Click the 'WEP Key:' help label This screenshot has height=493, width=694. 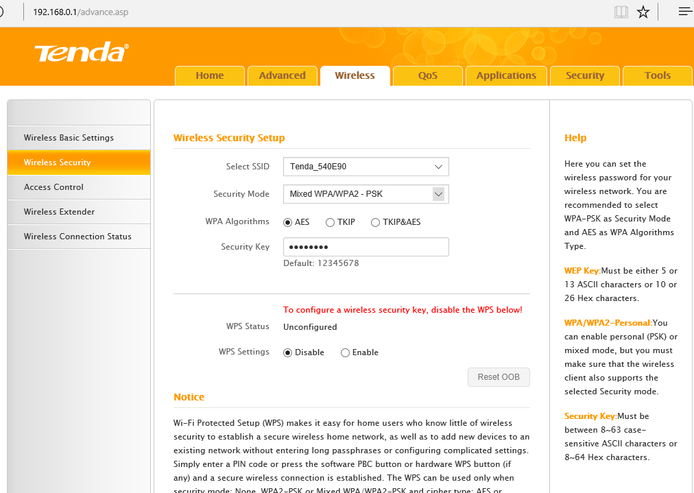tap(582, 271)
